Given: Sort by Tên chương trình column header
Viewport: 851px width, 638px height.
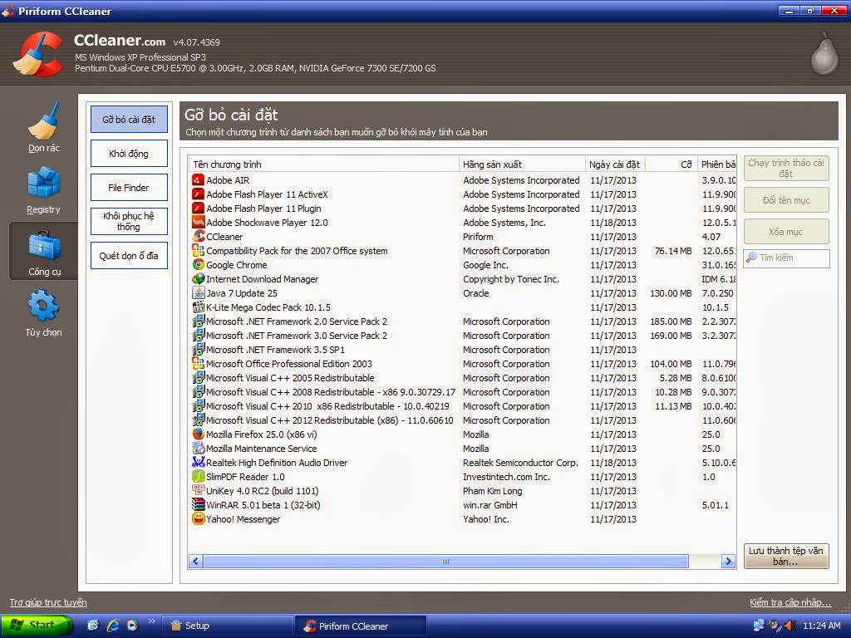Looking at the screenshot, I should coord(323,164).
